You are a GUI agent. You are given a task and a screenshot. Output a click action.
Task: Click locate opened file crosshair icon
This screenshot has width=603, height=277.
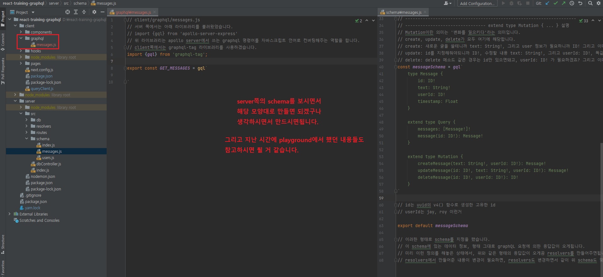(x=68, y=12)
